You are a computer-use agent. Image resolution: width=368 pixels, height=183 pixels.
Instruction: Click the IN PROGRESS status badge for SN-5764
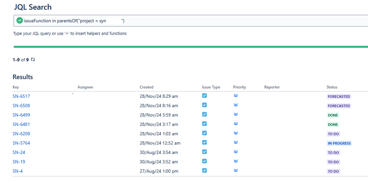(x=339, y=143)
